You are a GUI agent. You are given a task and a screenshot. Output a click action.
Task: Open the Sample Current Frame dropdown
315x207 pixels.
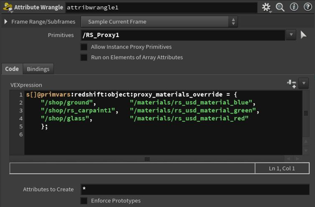(x=159, y=22)
